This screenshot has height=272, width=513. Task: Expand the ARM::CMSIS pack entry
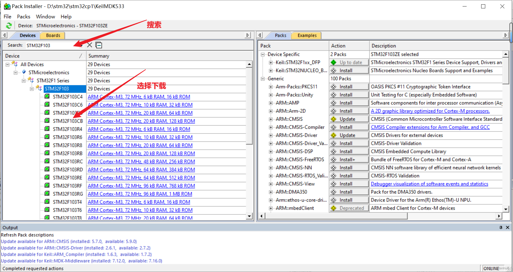271,119
